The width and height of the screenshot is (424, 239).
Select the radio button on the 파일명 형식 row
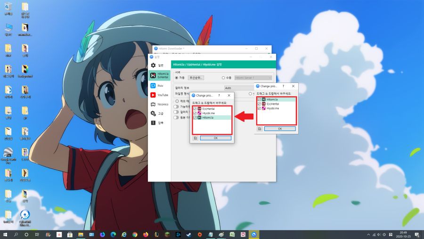pos(250,94)
